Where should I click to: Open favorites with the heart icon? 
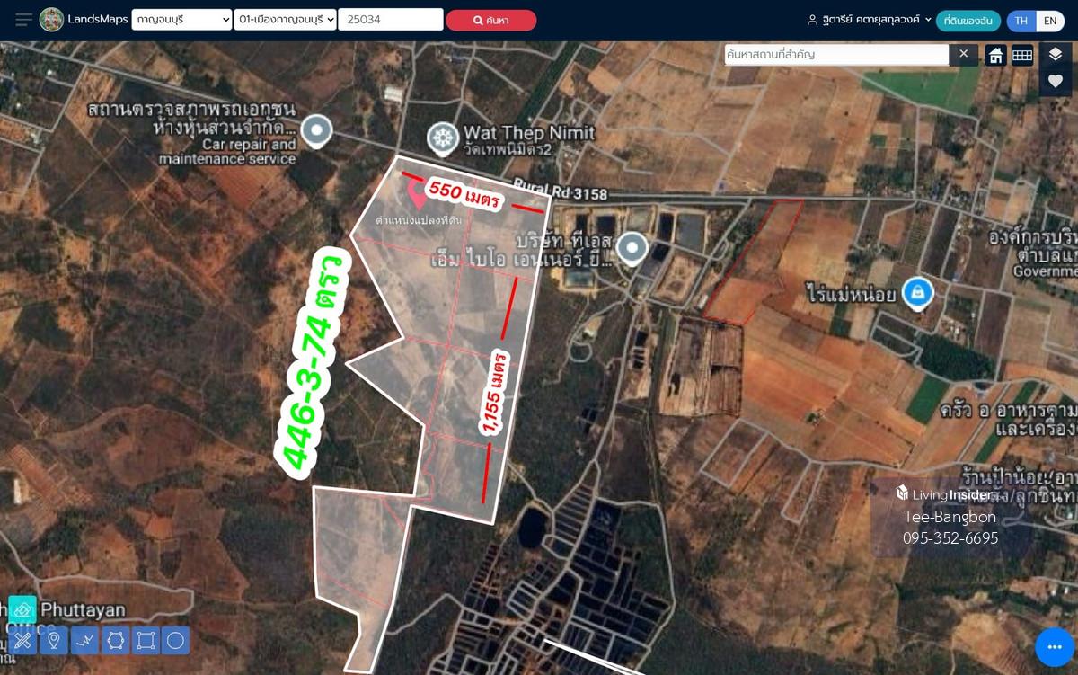(x=1056, y=82)
